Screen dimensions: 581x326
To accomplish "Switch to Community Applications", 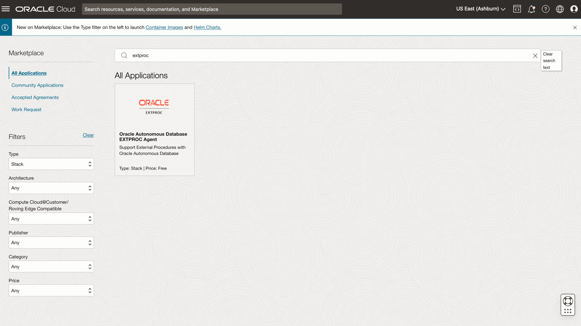I will click(37, 85).
